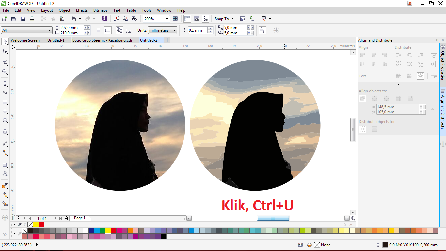Choose the Ellipse tool
Viewport: 446px width, 251px height.
coord(5,111)
